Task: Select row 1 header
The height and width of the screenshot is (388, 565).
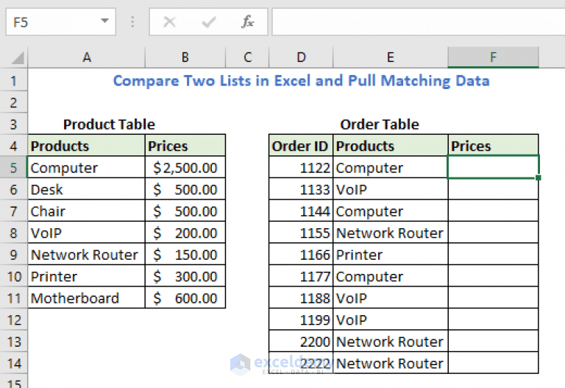Action: [x=14, y=80]
